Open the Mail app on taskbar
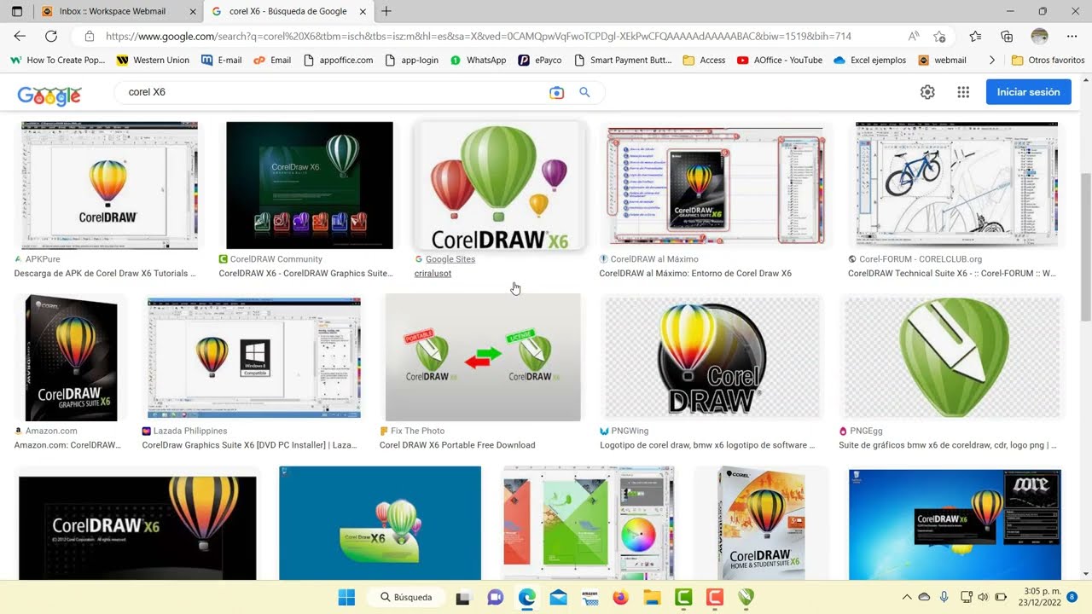1092x614 pixels. 558,597
